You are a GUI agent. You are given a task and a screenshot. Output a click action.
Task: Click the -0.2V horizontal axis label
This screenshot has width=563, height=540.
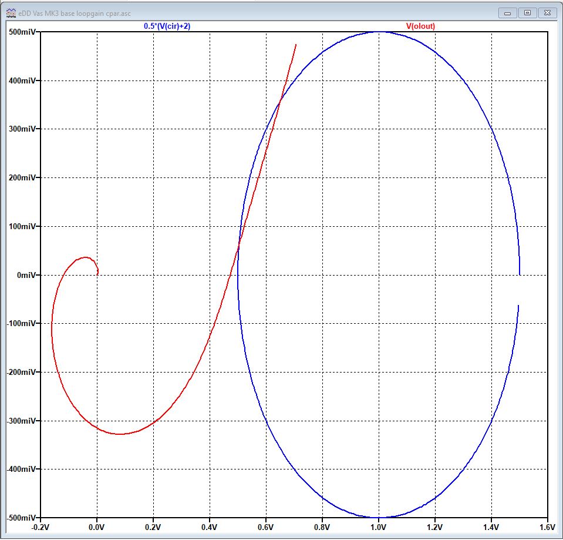point(40,527)
